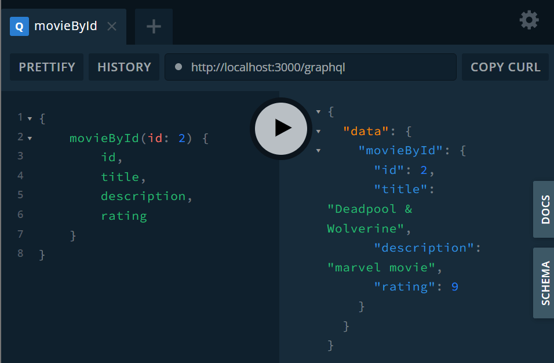Collapse query line 2 fold arrow
554x363 pixels.
(30, 139)
